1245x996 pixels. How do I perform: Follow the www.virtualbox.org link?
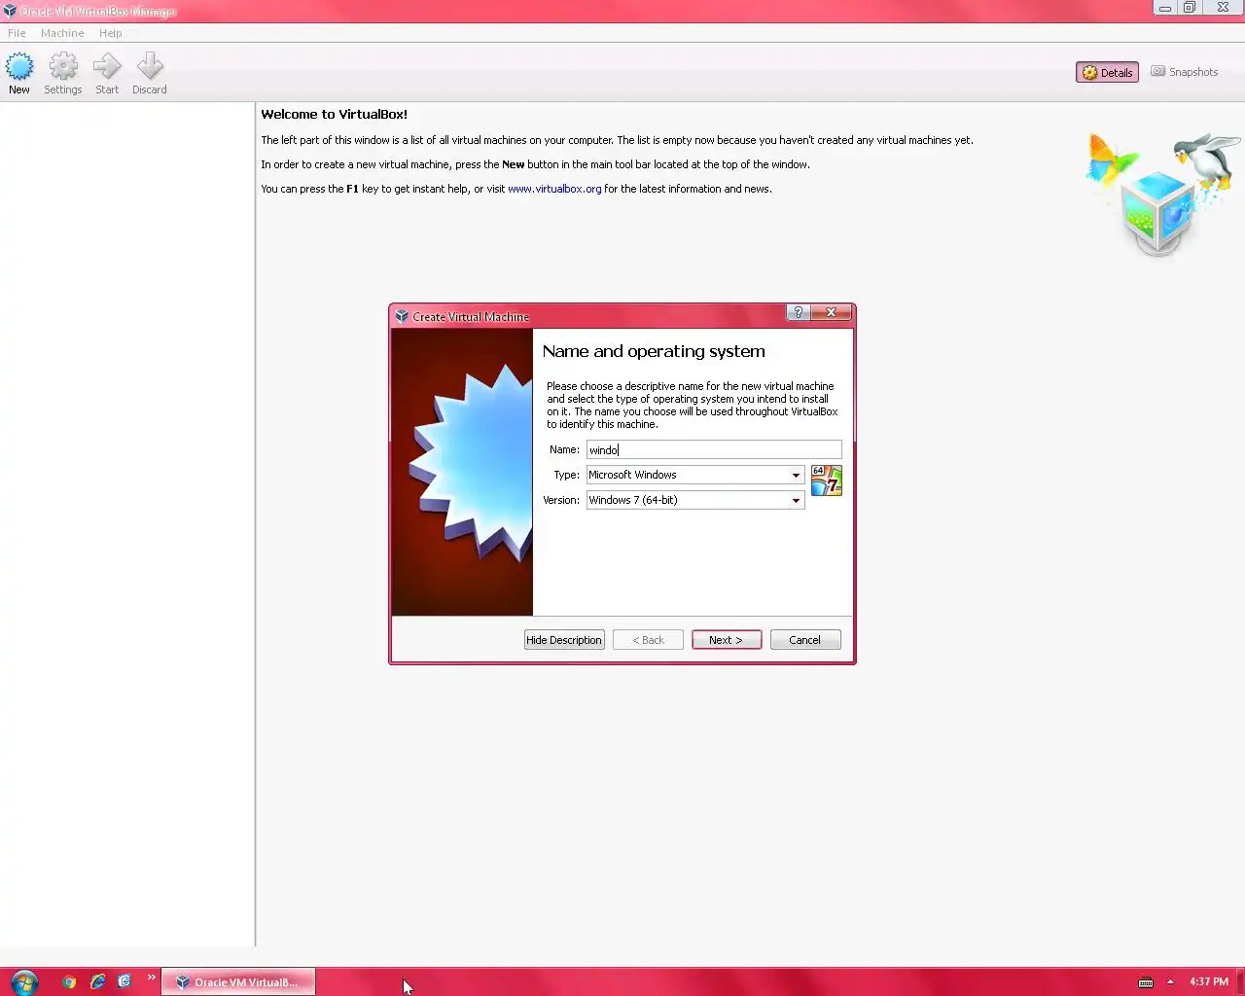pos(554,189)
